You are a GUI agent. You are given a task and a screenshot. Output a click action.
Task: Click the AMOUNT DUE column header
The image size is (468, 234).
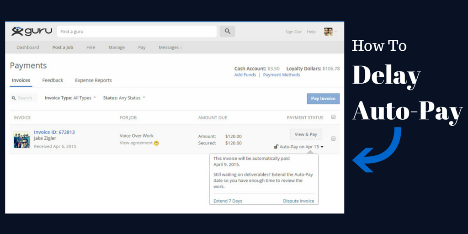[x=213, y=117]
